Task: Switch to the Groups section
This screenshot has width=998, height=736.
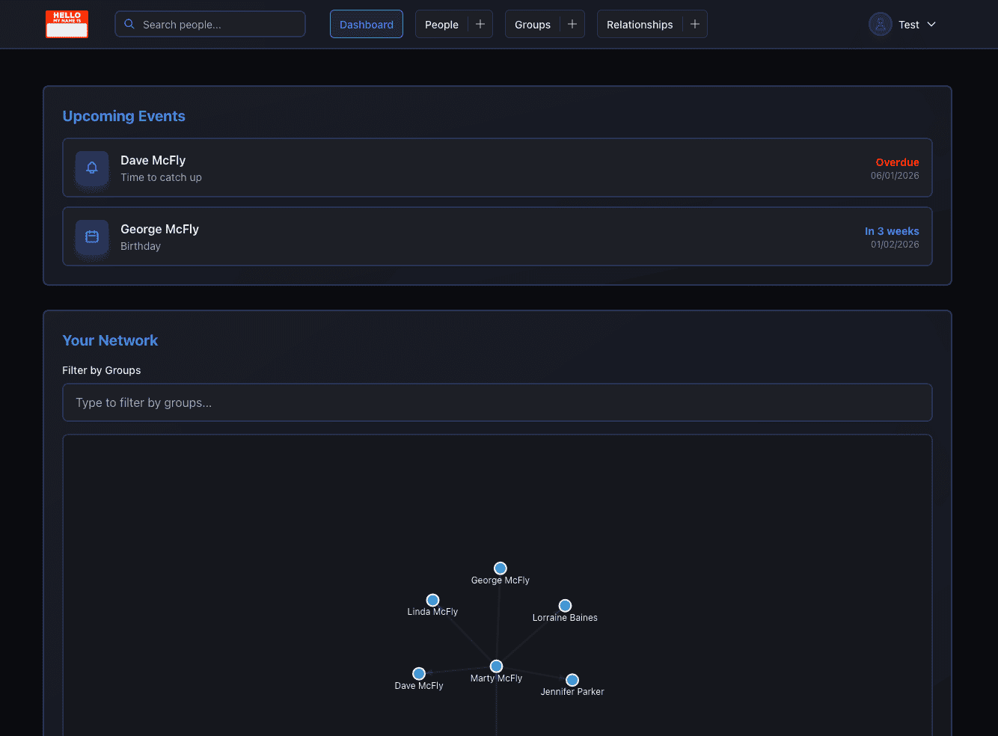Action: pyautogui.click(x=532, y=24)
